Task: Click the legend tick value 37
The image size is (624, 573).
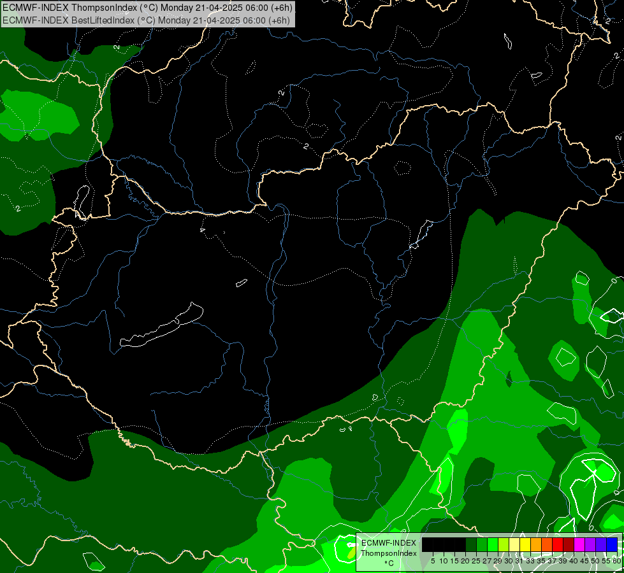Action: click(x=552, y=561)
